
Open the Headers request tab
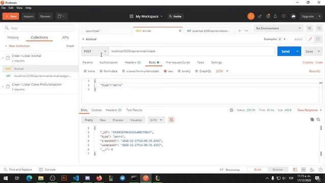pos(133,63)
